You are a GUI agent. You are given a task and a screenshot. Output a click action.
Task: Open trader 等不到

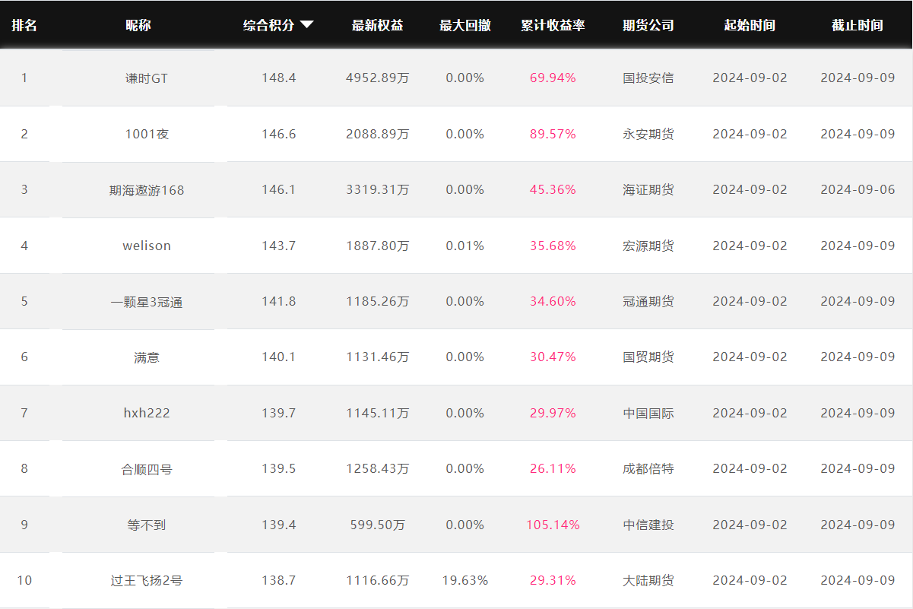pyautogui.click(x=147, y=525)
